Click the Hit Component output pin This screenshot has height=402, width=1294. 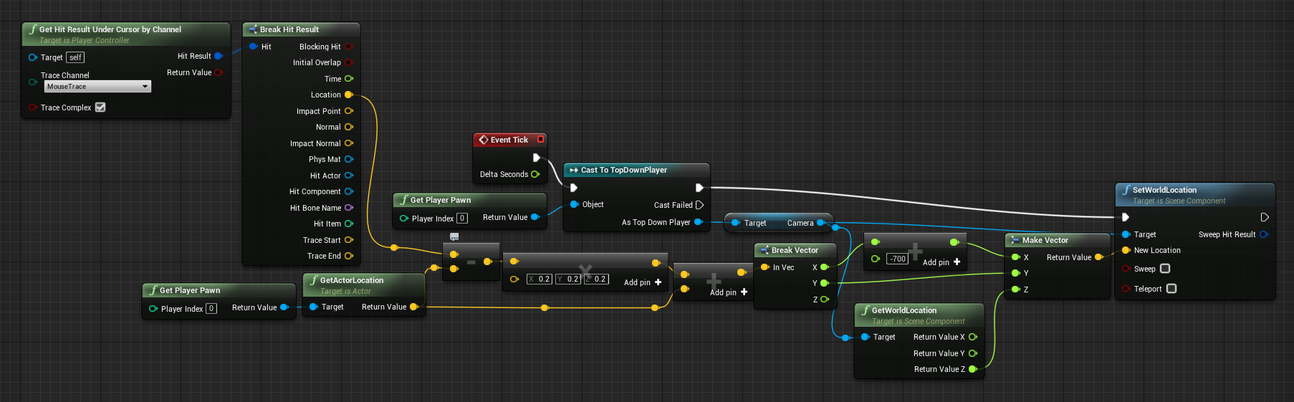(349, 191)
